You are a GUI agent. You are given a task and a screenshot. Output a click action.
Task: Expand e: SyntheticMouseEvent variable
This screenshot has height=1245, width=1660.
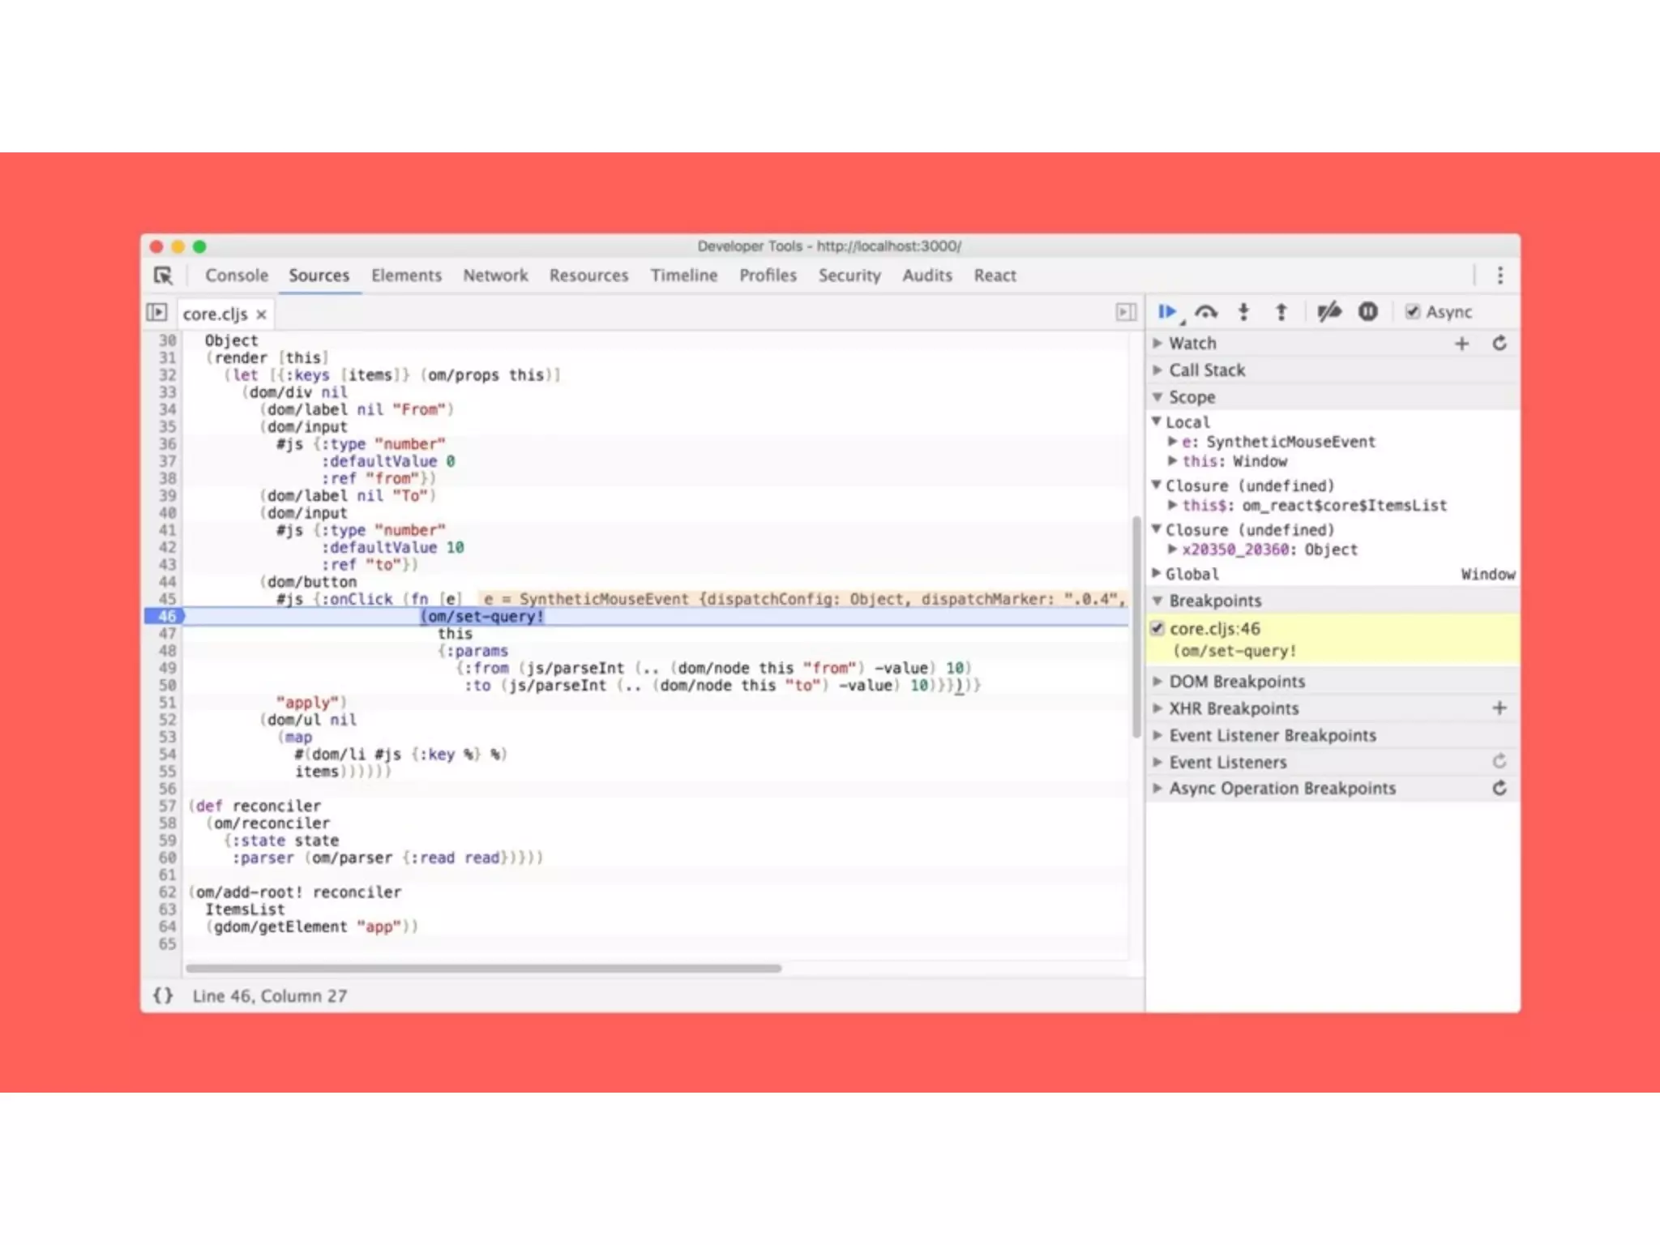(x=1173, y=442)
